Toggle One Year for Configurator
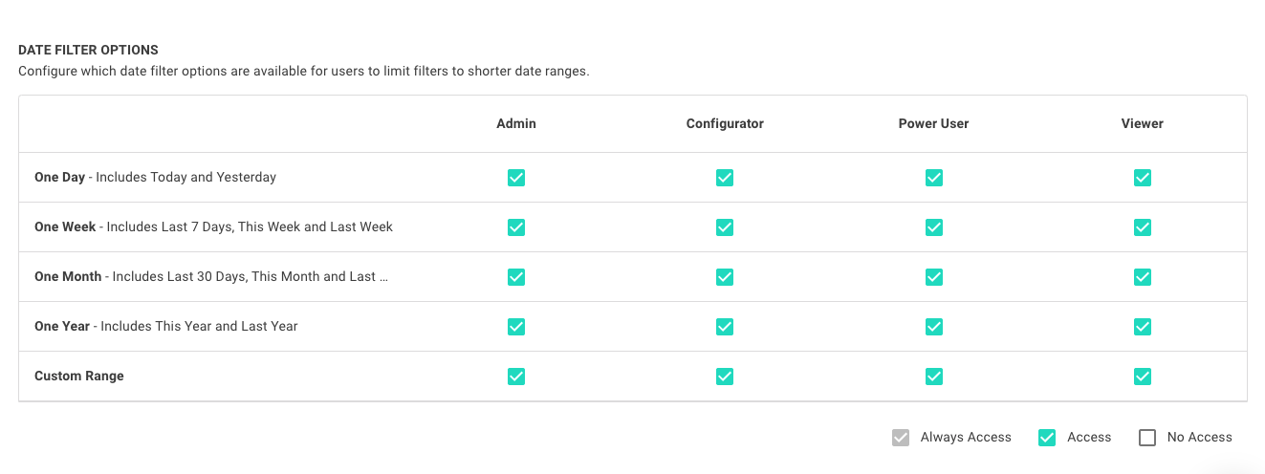Viewport: 1265px width, 474px height. 725,327
